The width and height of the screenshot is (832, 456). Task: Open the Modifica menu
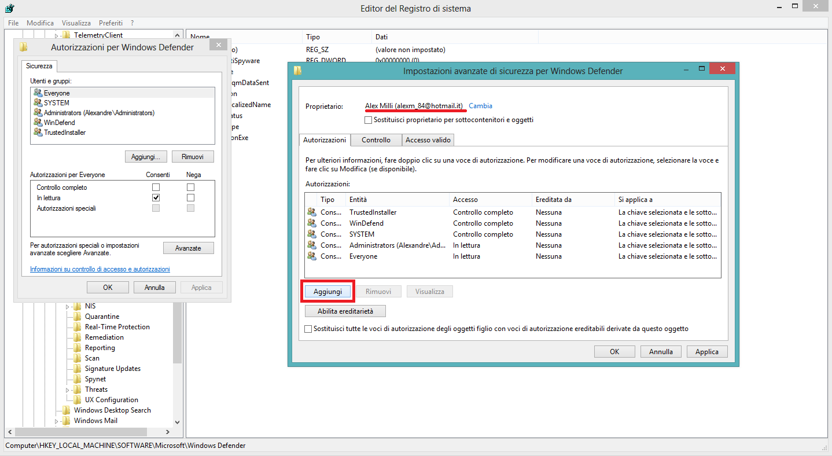(x=41, y=23)
